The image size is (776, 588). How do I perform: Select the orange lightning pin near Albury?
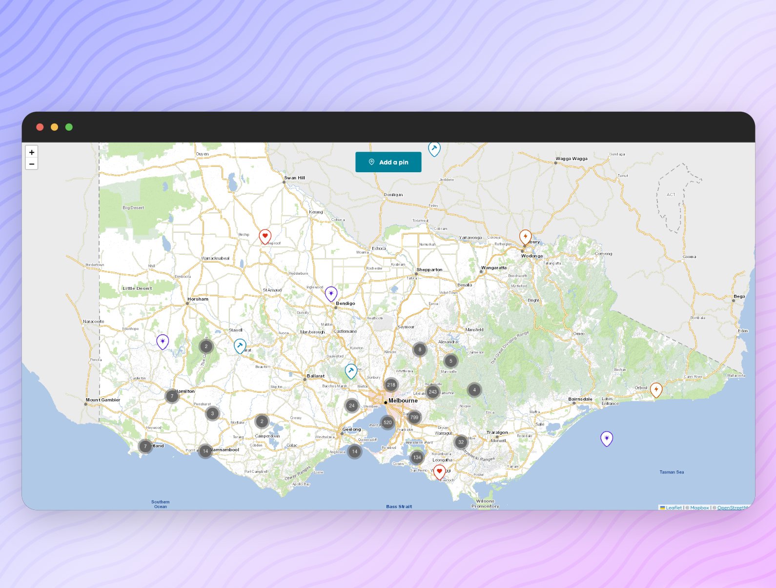(525, 237)
